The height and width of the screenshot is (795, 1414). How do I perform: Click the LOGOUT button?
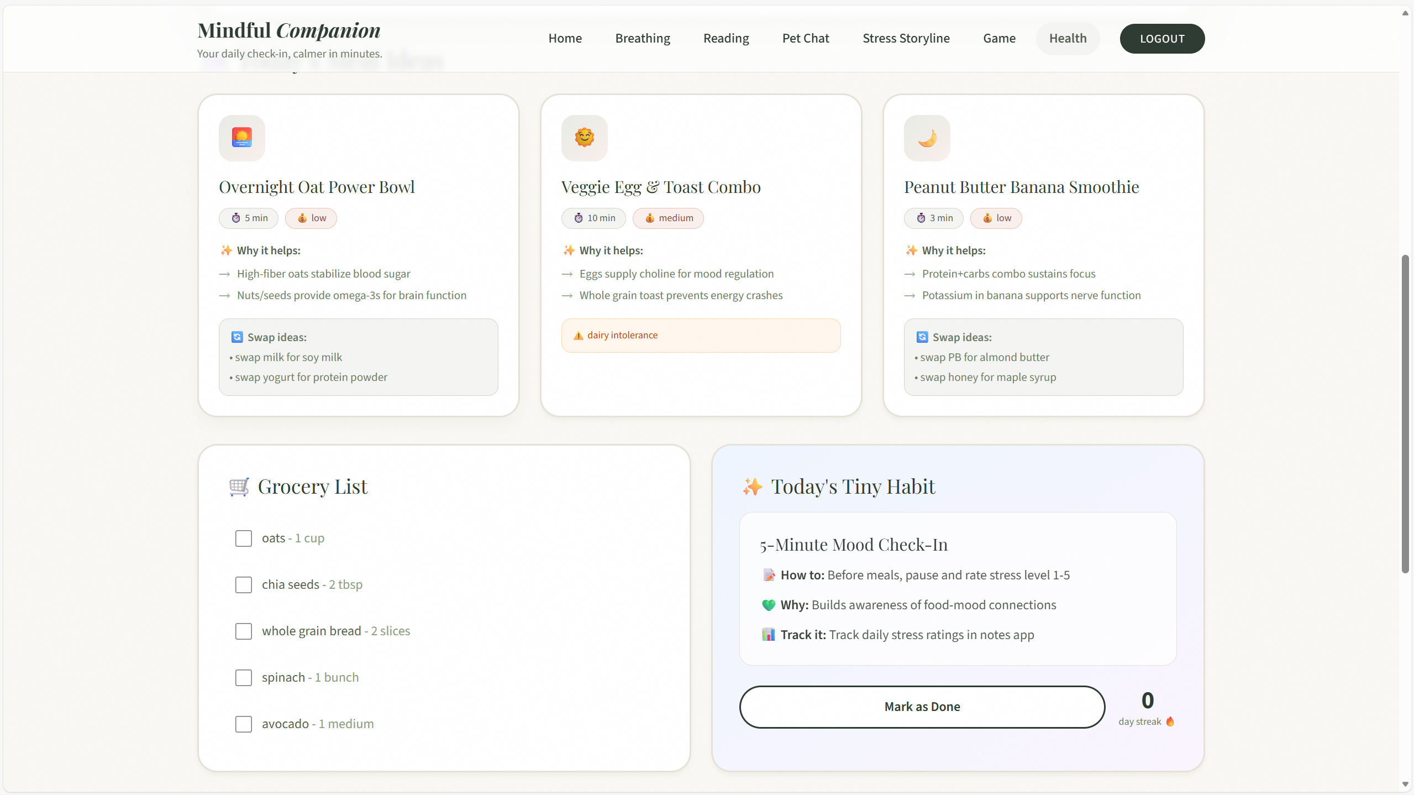[1161, 39]
